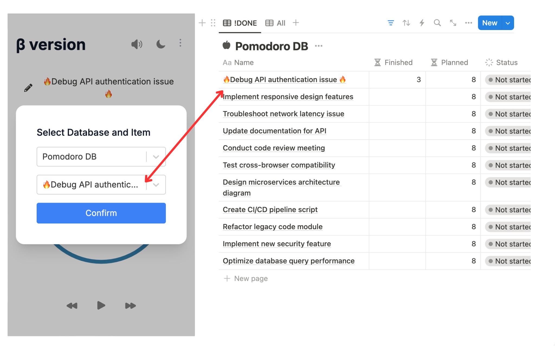
Task: Click the play button on timer
Action: (101, 306)
